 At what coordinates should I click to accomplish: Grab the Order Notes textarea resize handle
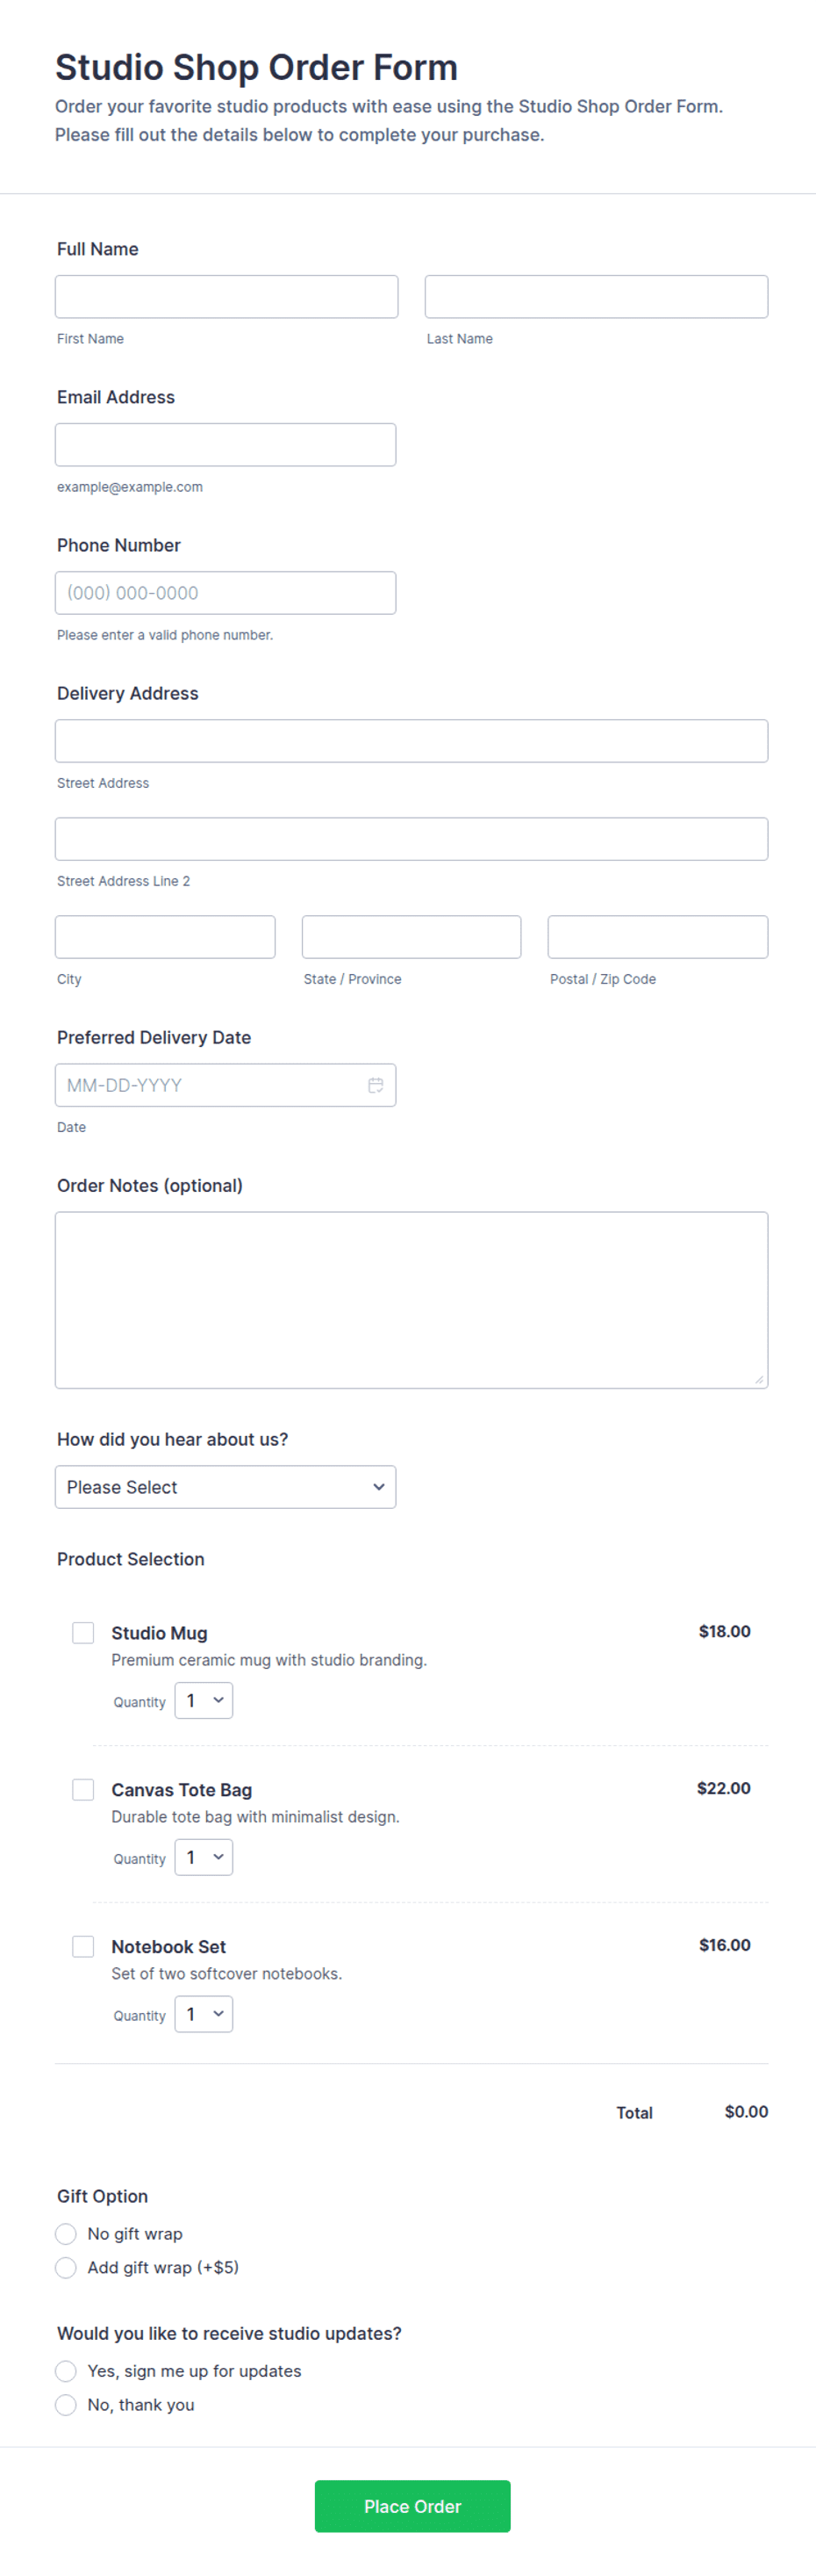(759, 1380)
